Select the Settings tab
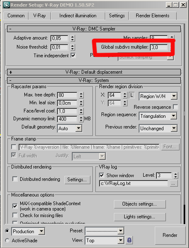 tap(117, 16)
